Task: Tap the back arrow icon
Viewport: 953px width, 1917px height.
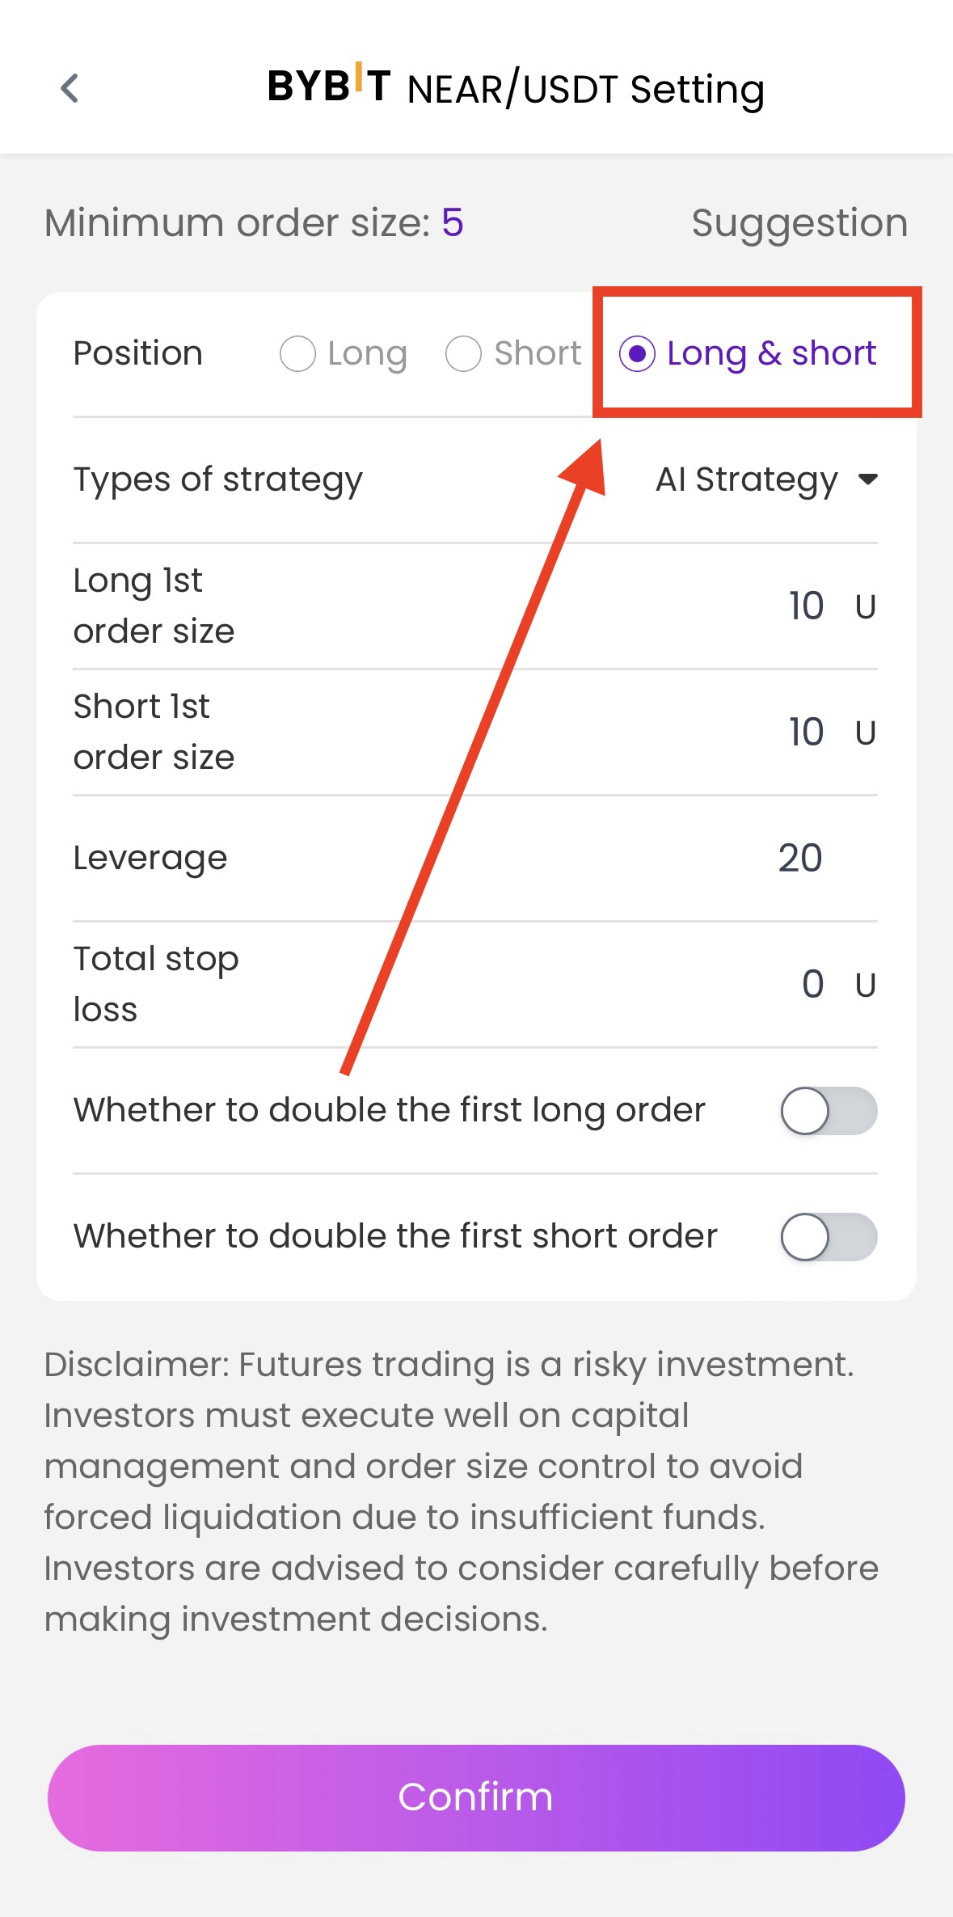Action: [x=70, y=88]
